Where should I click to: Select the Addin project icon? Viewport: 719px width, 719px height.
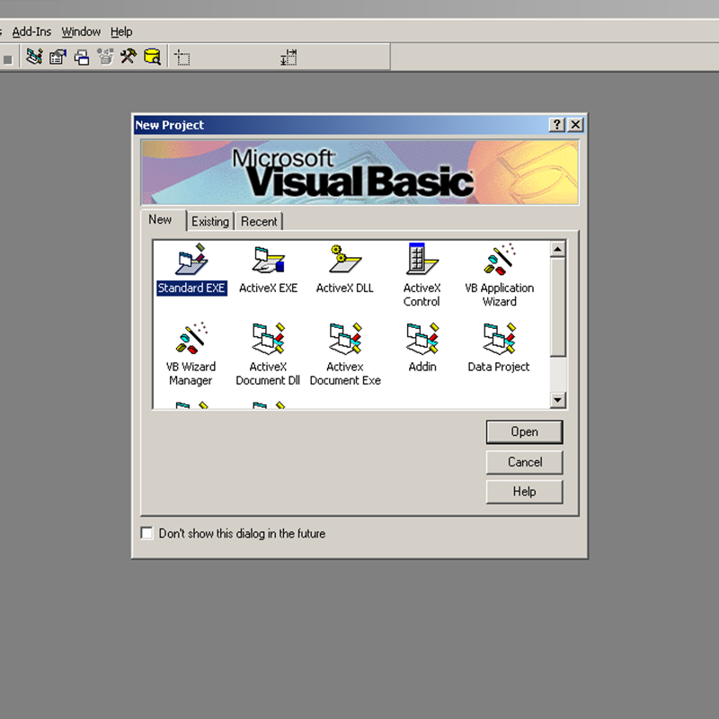pyautogui.click(x=422, y=339)
